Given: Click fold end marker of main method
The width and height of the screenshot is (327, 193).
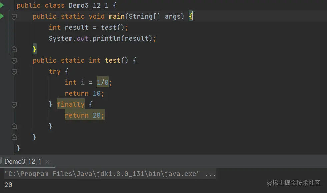Looking at the screenshot, I should coord(14,49).
